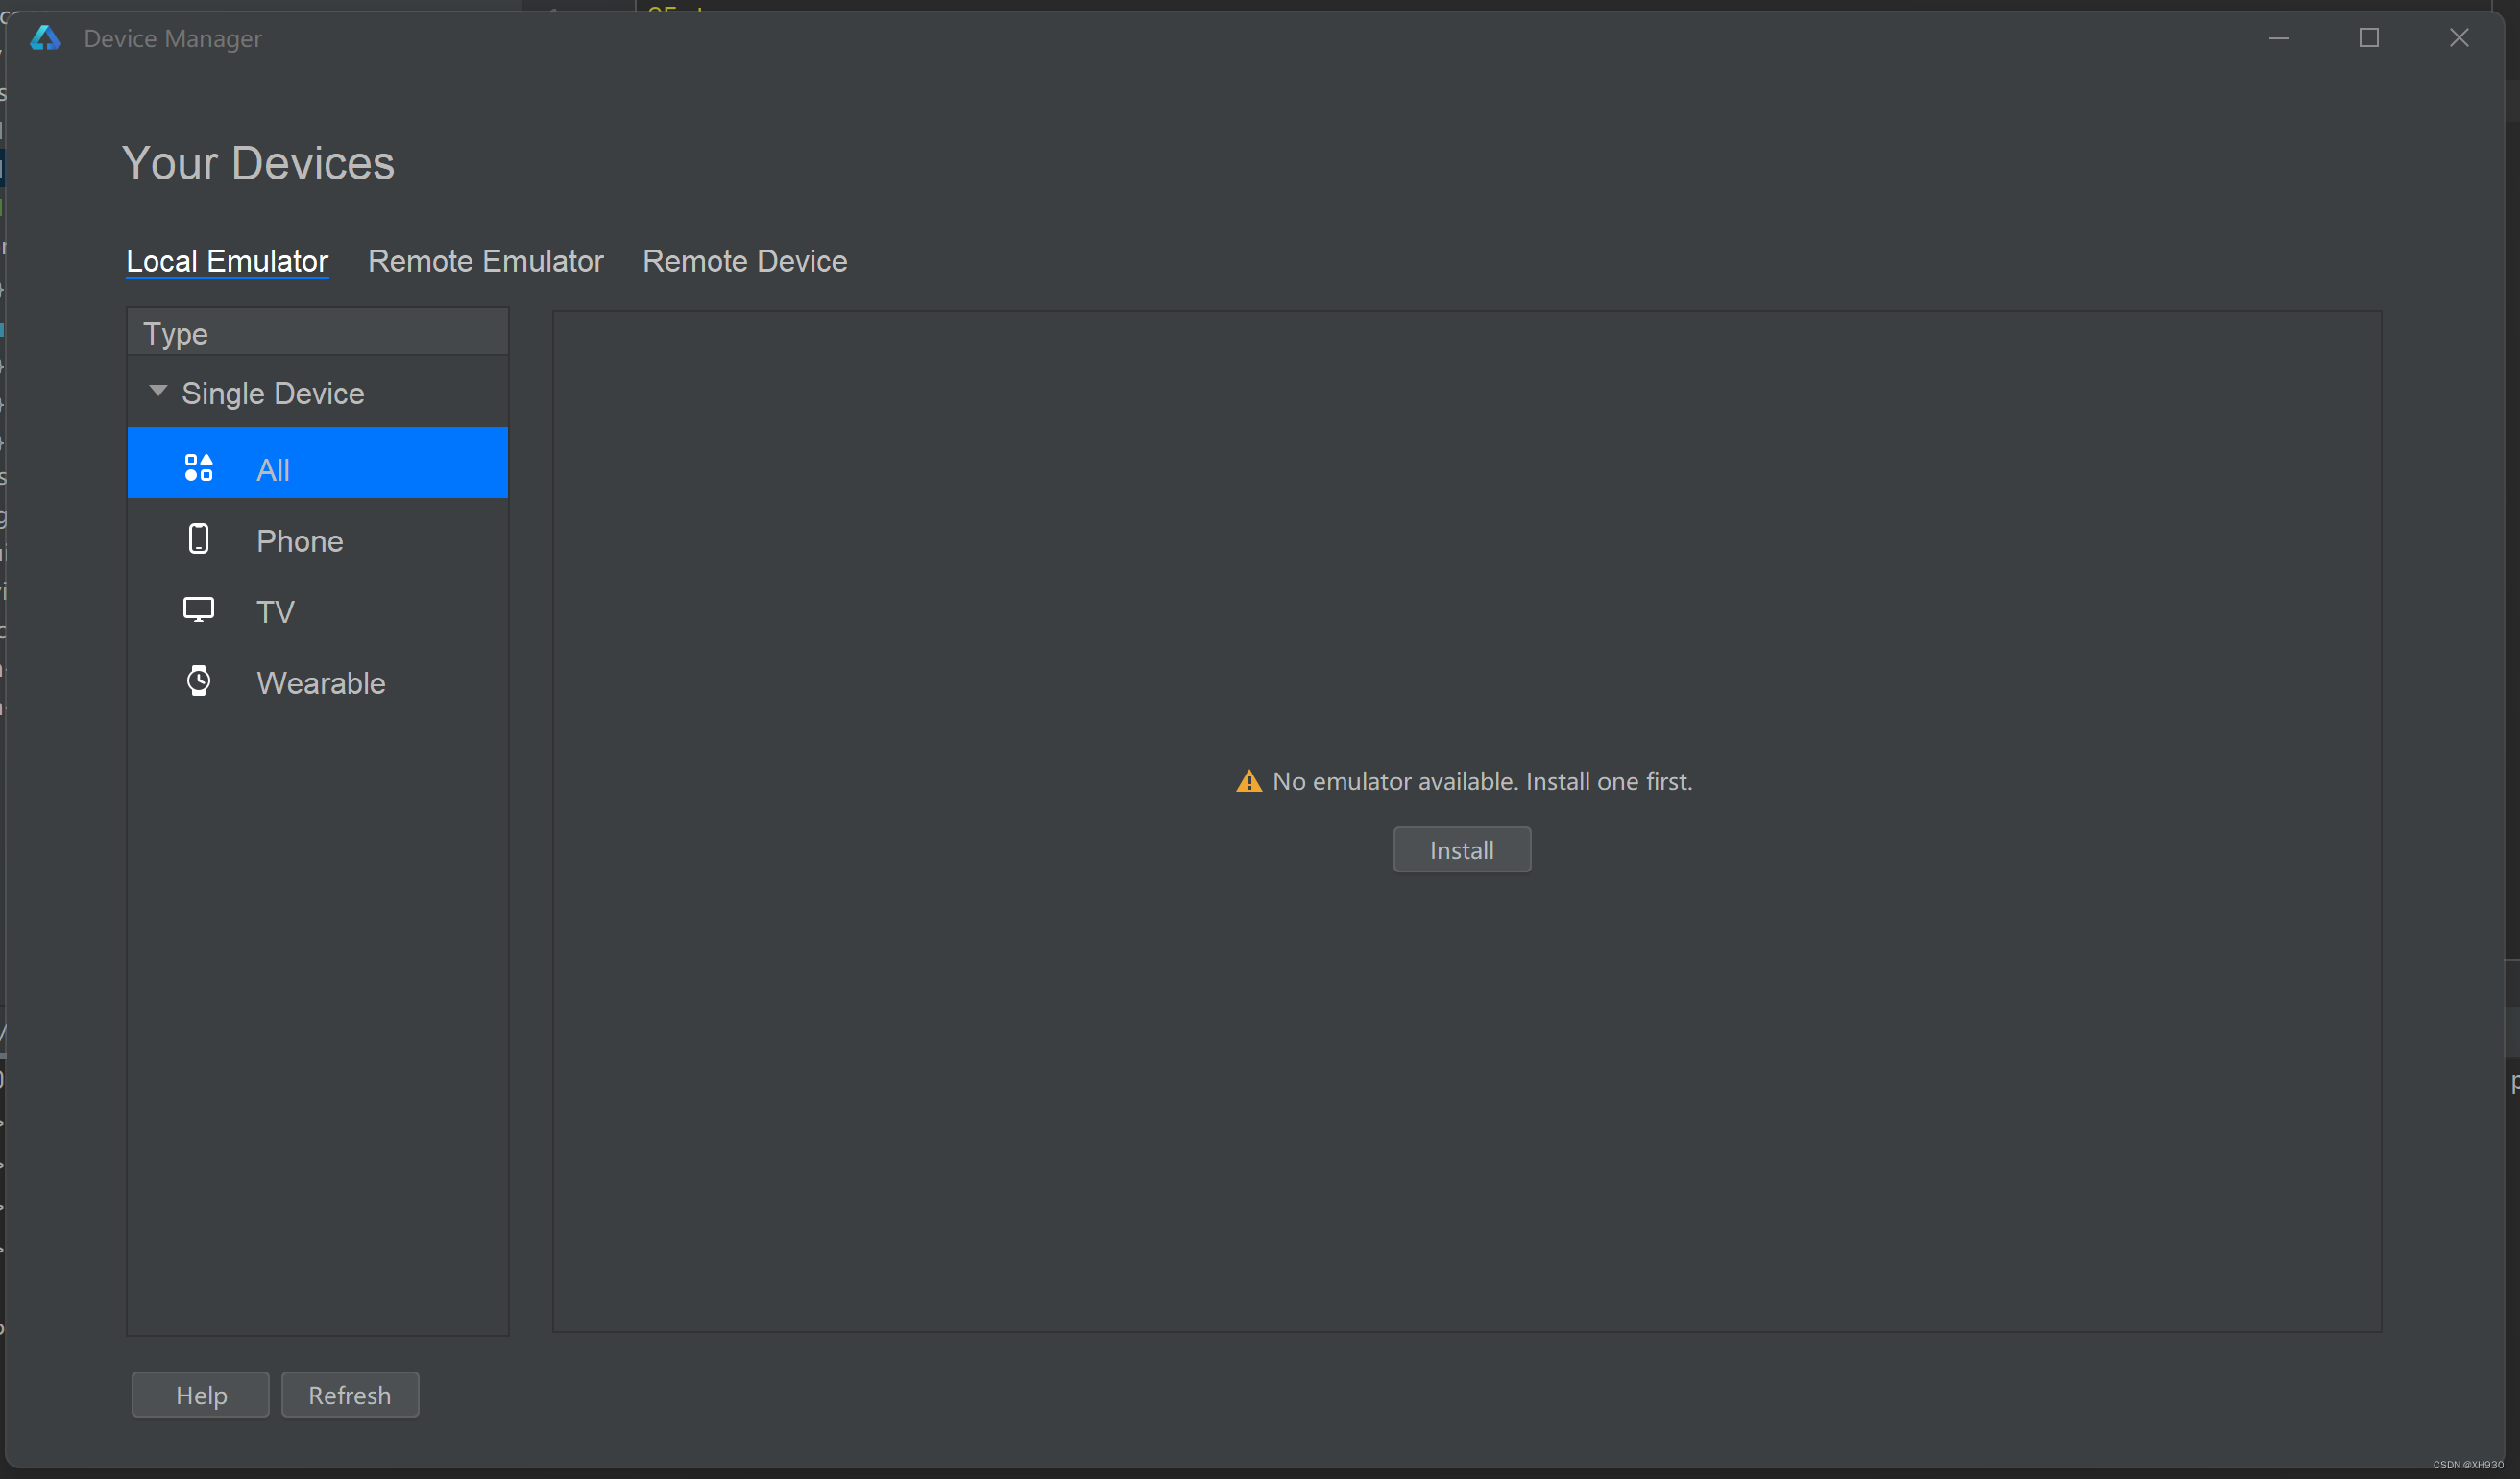Open the Remote Device tab

tap(744, 261)
